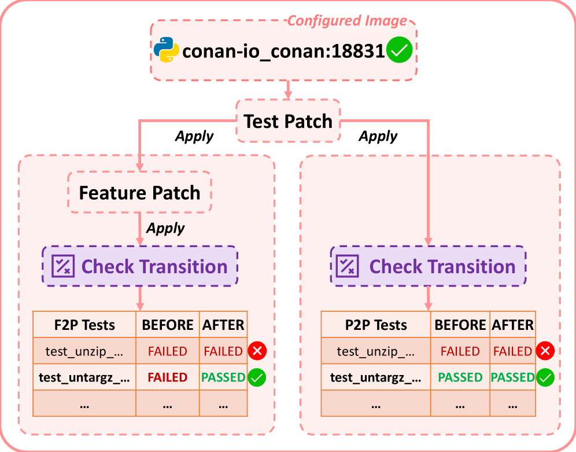The height and width of the screenshot is (452, 576).
Task: Click BEFORE FAILED cell of F2P test_unzip row
Action: click(x=168, y=351)
